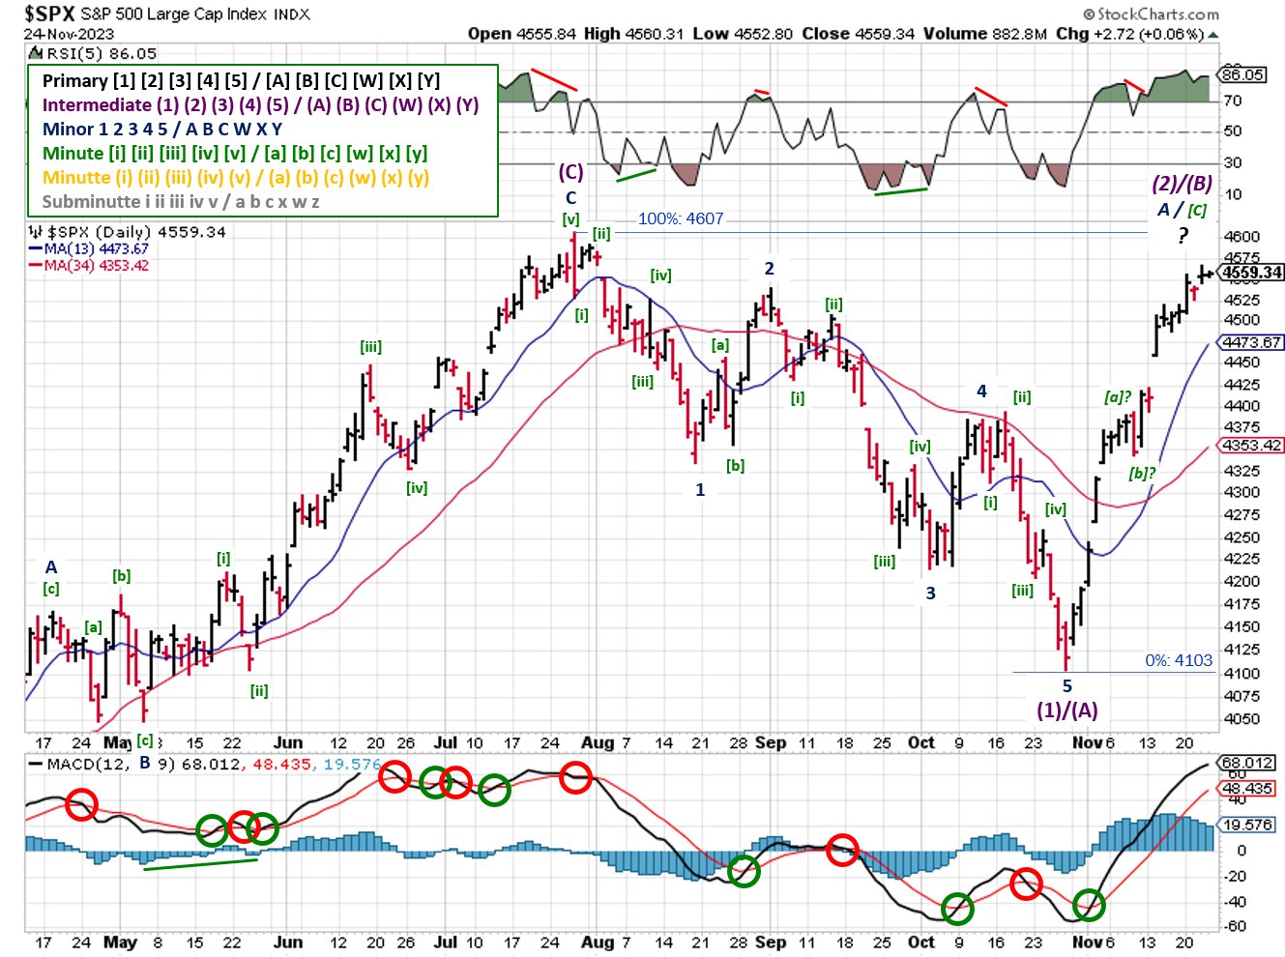Click the 100%: 4607 Fibonacci label
This screenshot has height=957, width=1285.
click(x=681, y=218)
